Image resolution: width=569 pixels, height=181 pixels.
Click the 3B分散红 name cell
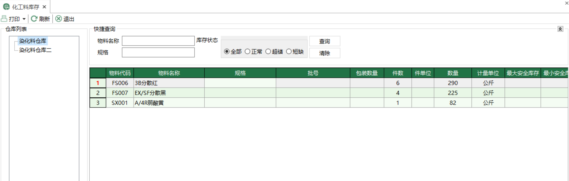click(x=169, y=83)
